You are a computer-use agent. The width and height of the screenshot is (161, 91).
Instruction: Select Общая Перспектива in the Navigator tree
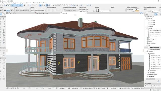pyautogui.click(x=154, y=48)
